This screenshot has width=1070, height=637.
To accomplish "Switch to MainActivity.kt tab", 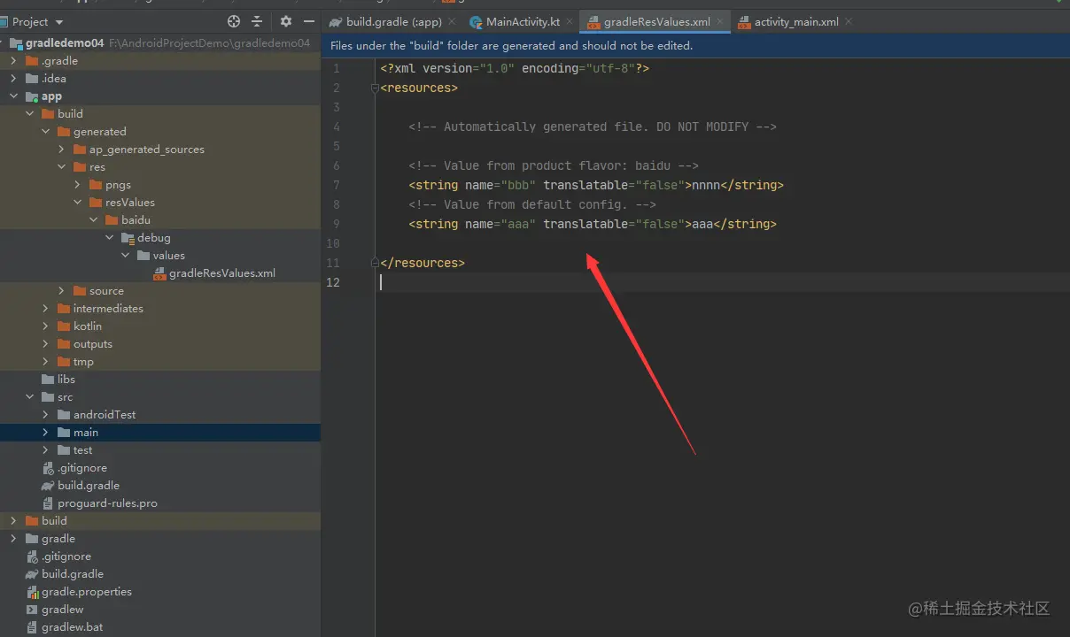I will point(523,21).
